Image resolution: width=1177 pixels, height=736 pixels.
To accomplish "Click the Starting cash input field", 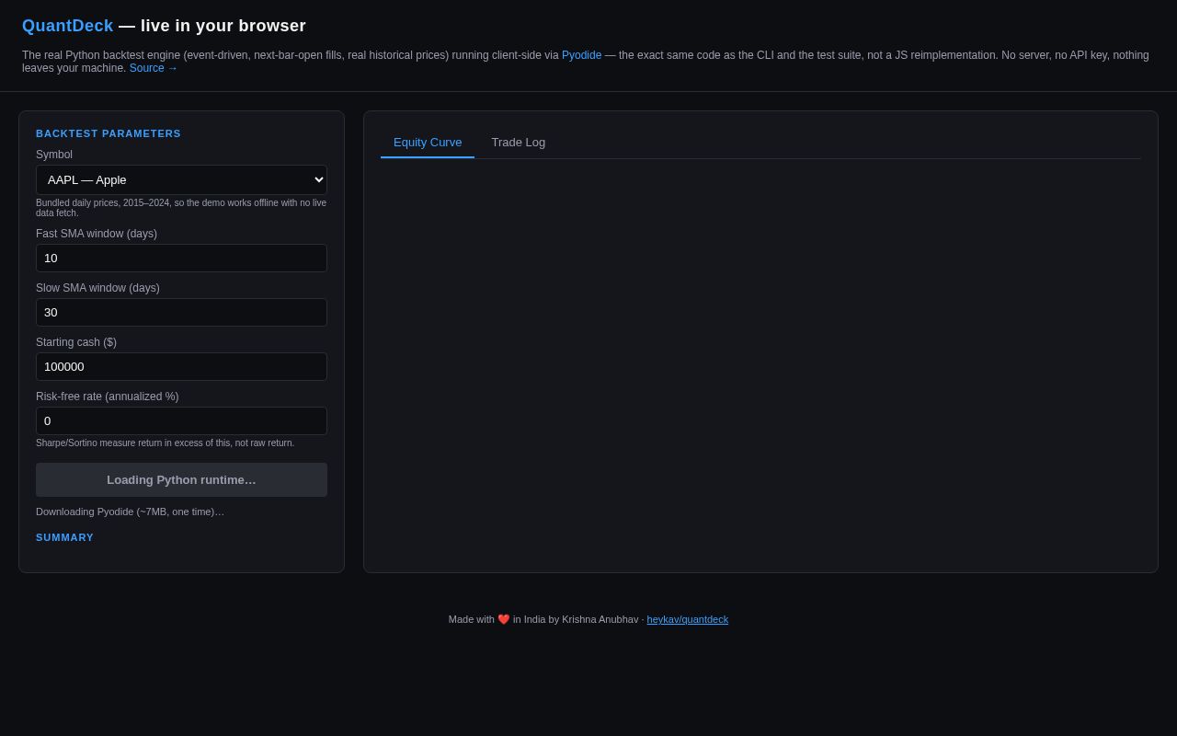I will (x=181, y=366).
